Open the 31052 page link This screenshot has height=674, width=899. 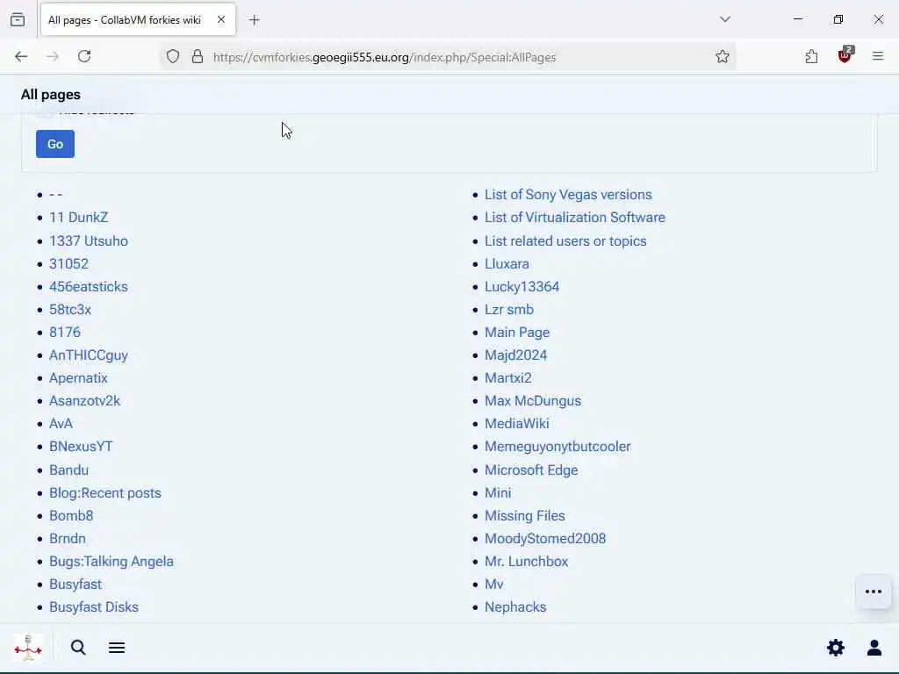tap(68, 263)
